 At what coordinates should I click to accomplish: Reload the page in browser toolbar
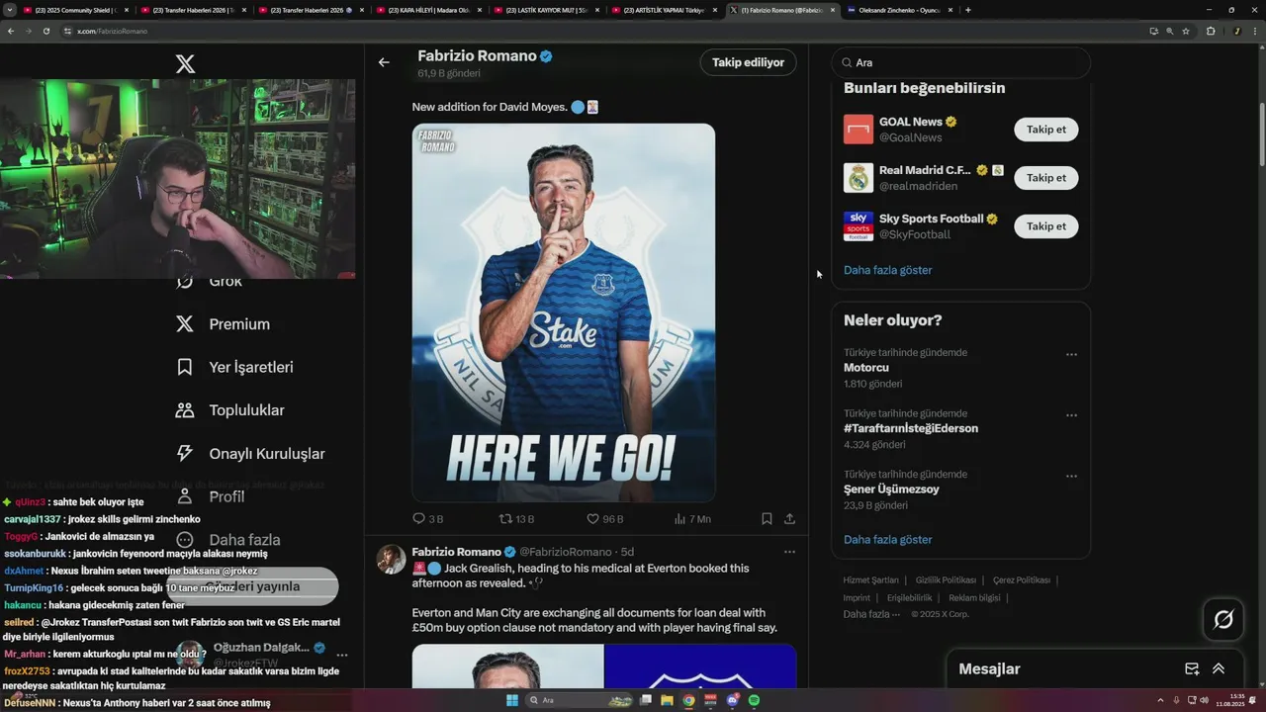click(45, 31)
